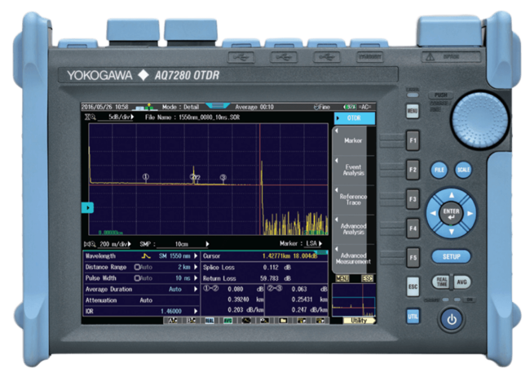
Task: Click the trace overview thumbnail
Action: tap(354, 300)
